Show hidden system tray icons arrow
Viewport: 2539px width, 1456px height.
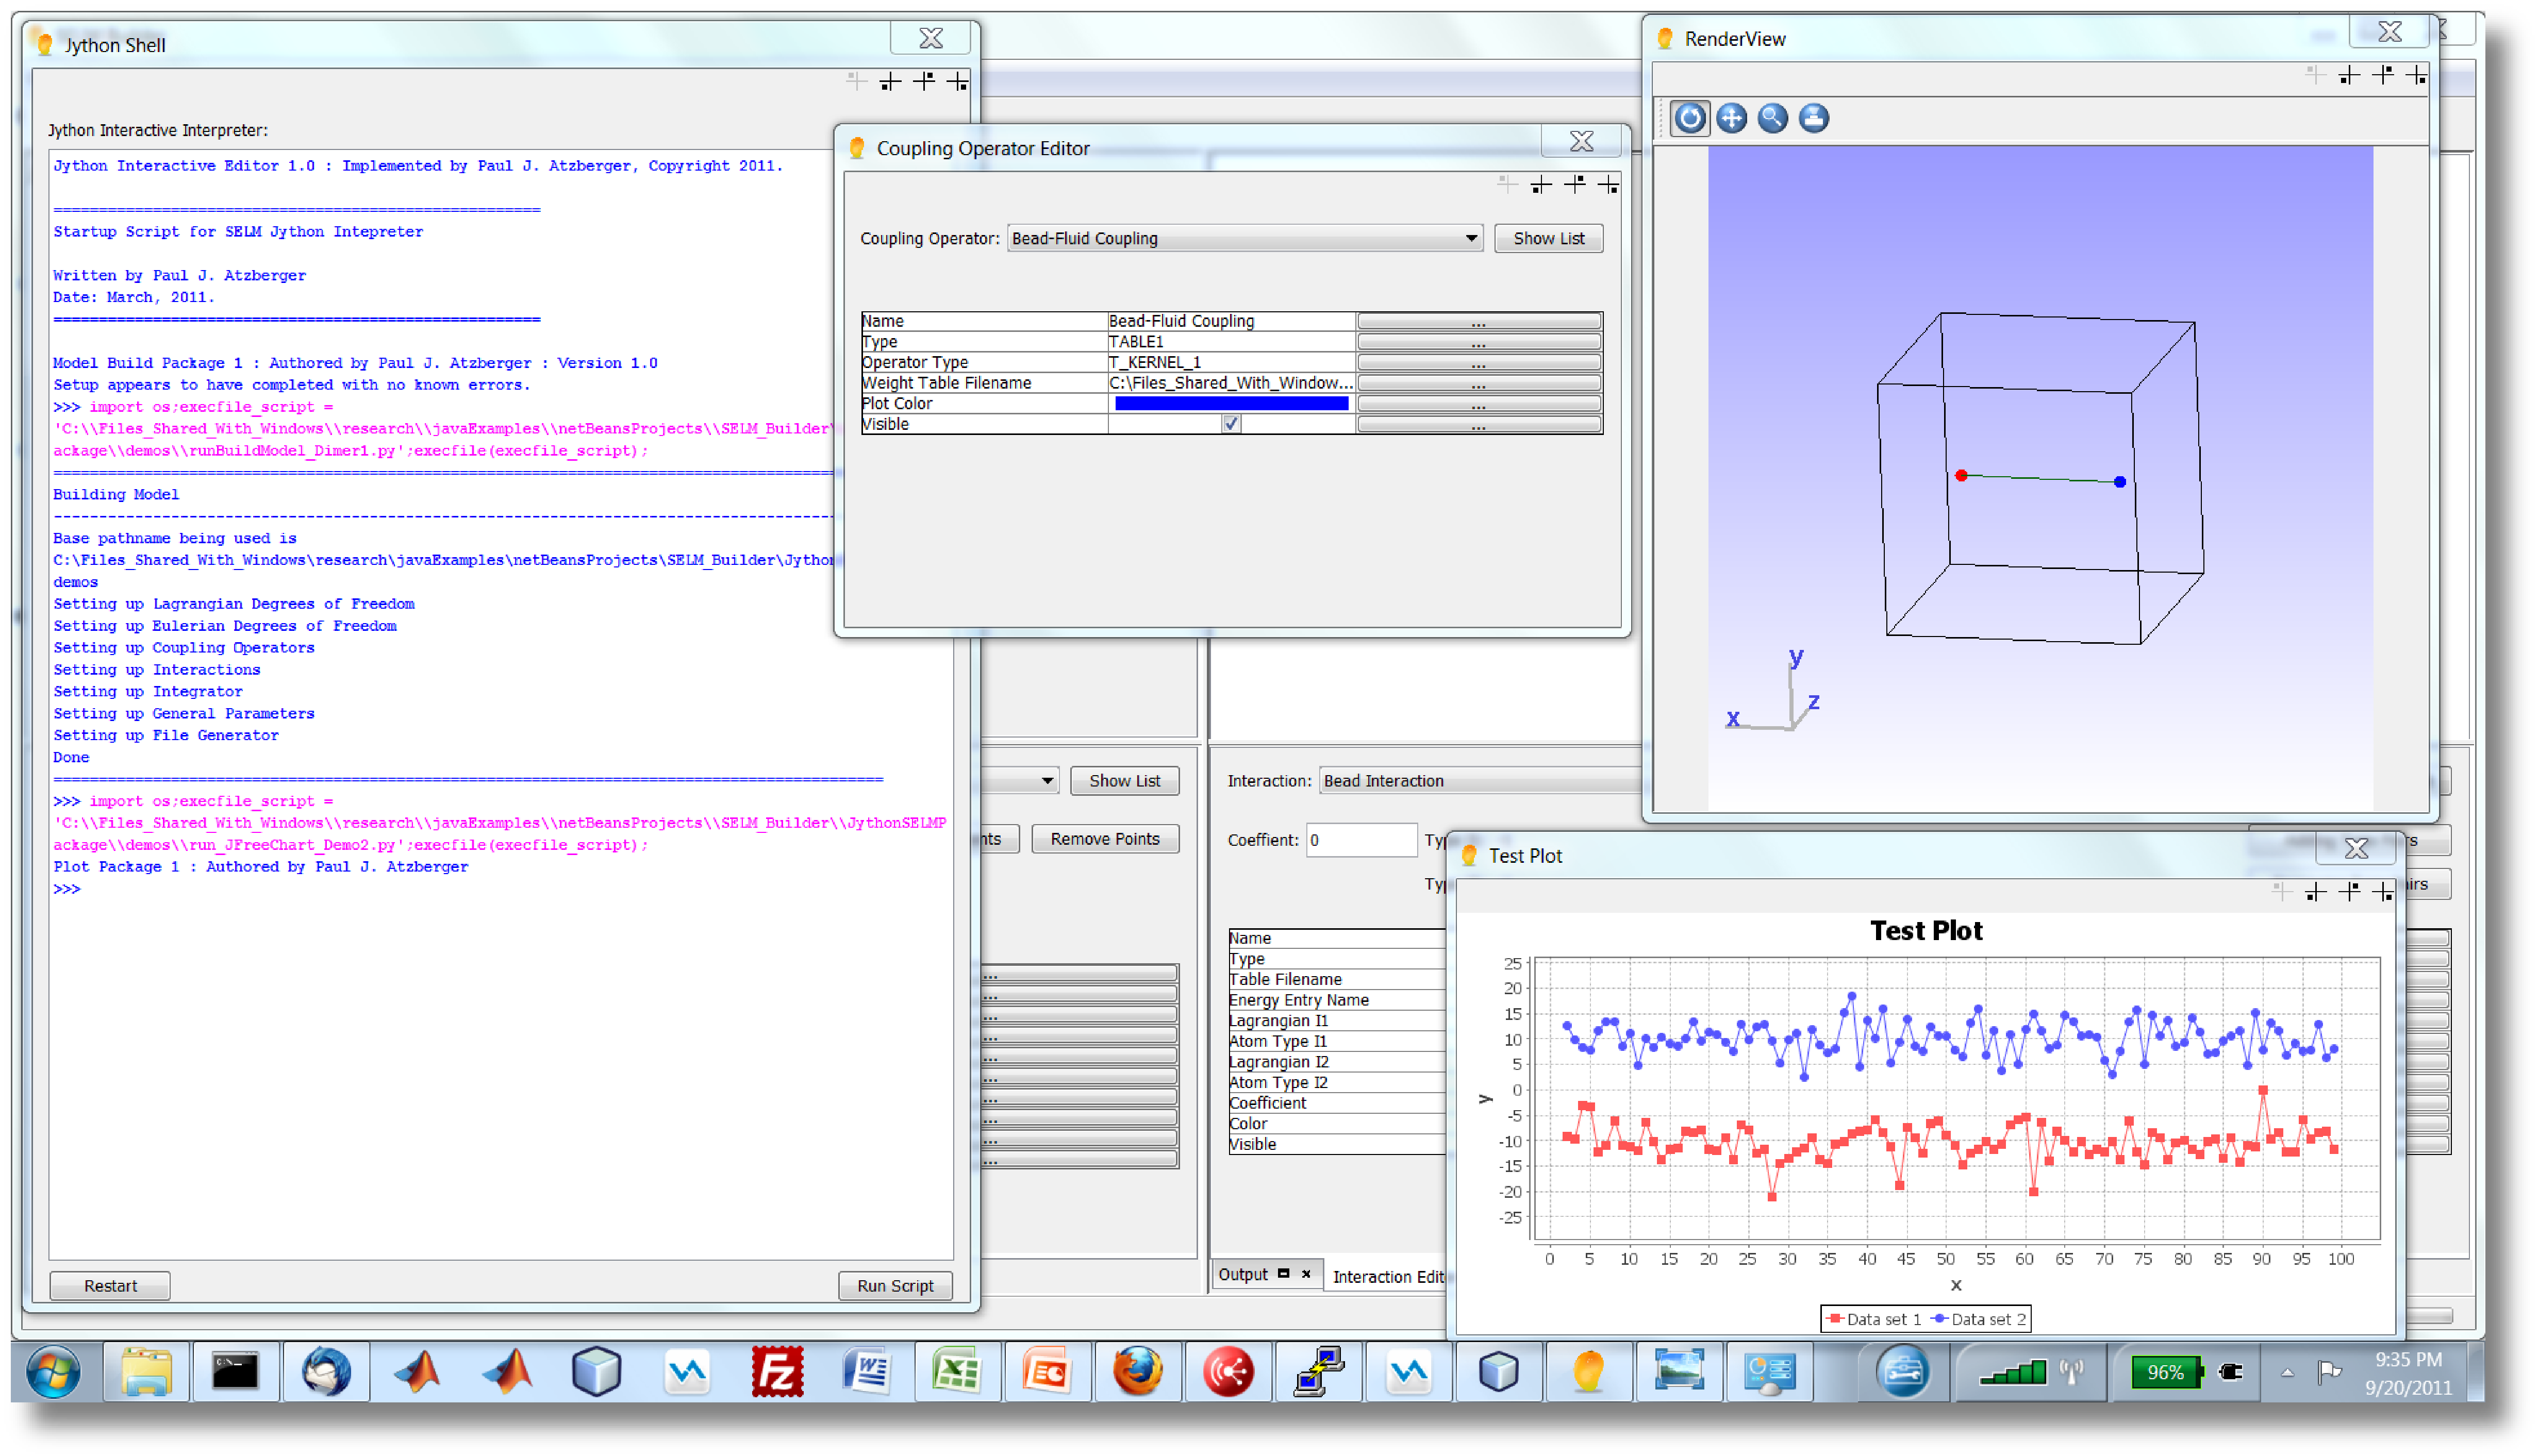[2287, 1373]
